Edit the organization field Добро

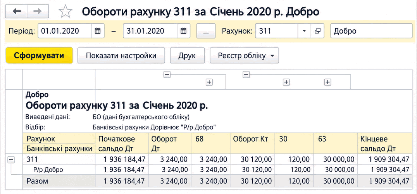[371, 31]
